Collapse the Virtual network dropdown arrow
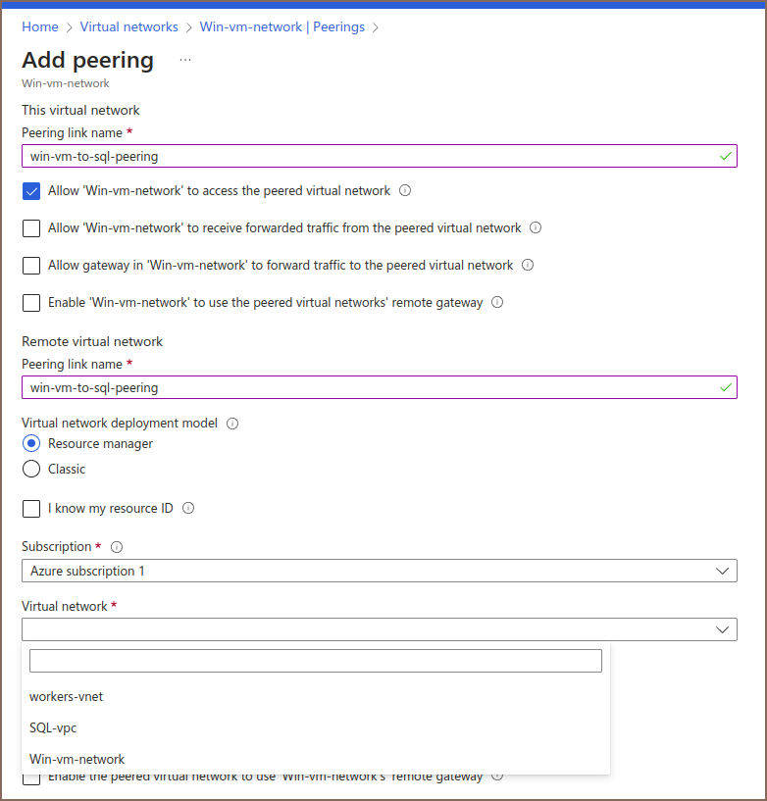 point(723,629)
